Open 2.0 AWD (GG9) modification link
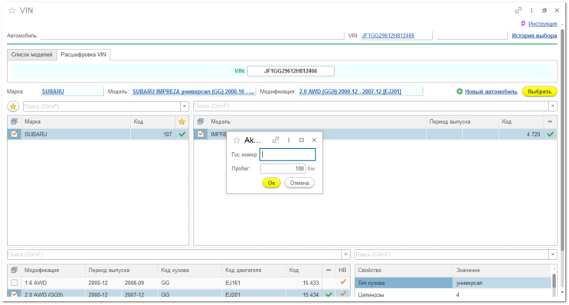The height and width of the screenshot is (305, 569). 350,92
